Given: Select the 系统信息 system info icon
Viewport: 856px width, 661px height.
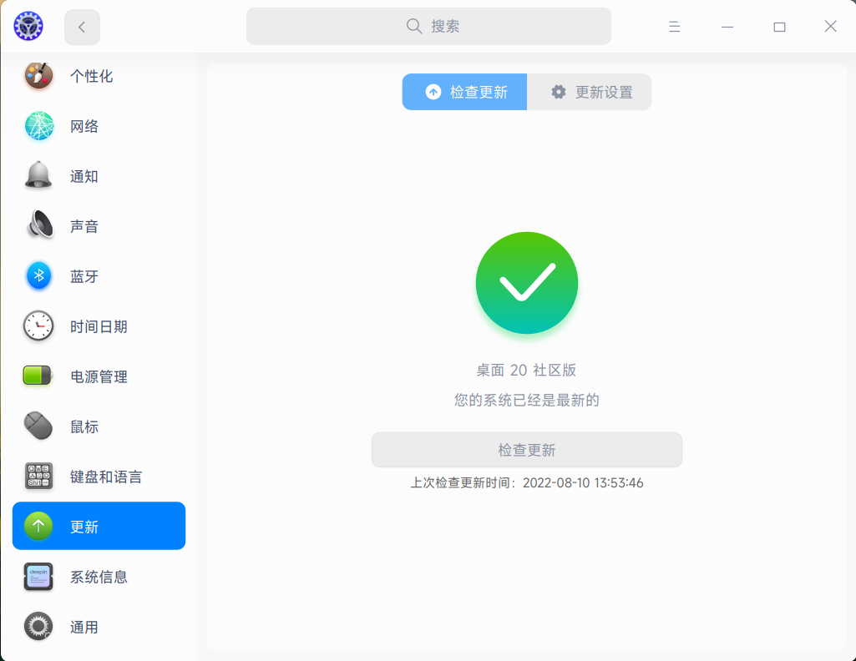Looking at the screenshot, I should (x=38, y=577).
